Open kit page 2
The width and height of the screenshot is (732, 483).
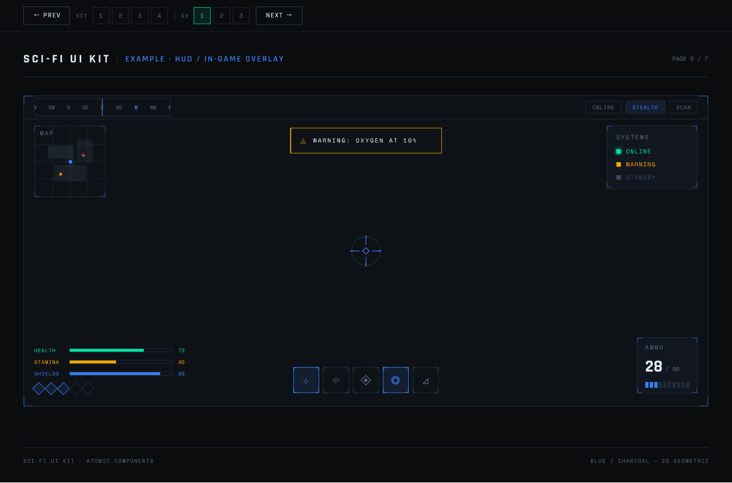coord(121,16)
